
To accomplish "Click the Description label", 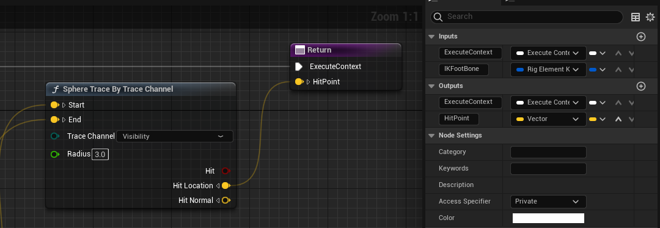I will [x=456, y=185].
